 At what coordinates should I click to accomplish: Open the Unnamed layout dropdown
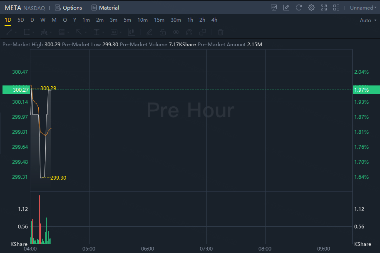click(x=363, y=8)
